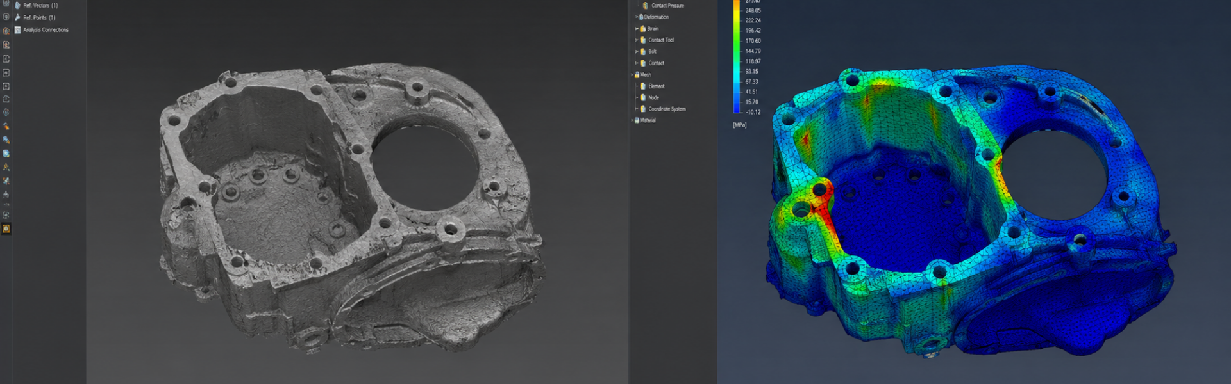The width and height of the screenshot is (1231, 384).
Task: Select the Deformation label
Action: [x=657, y=17]
